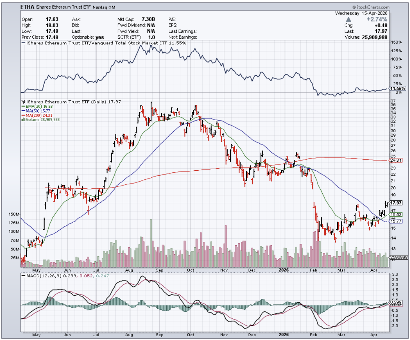Screen dimensions: 410x340
Task: Click the +2.74% percent change value
Action: tap(377, 20)
